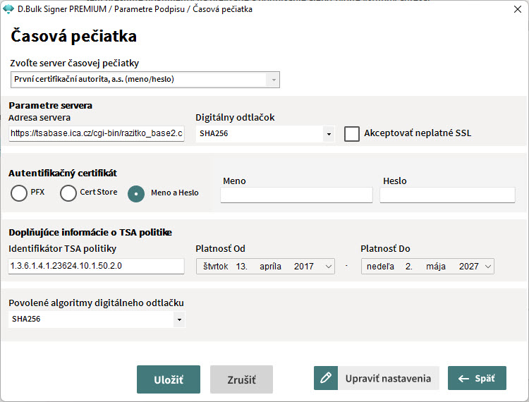Select the PFX radio button
The height and width of the screenshot is (402, 529).
point(19,193)
